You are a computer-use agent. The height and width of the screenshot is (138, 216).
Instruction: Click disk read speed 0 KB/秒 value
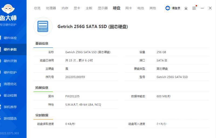[x=70, y=124]
